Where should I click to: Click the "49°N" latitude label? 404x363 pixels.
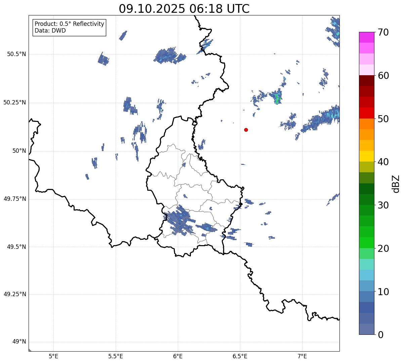pyautogui.click(x=19, y=342)
